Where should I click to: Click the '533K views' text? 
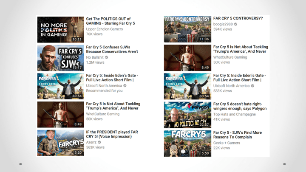[222, 91]
